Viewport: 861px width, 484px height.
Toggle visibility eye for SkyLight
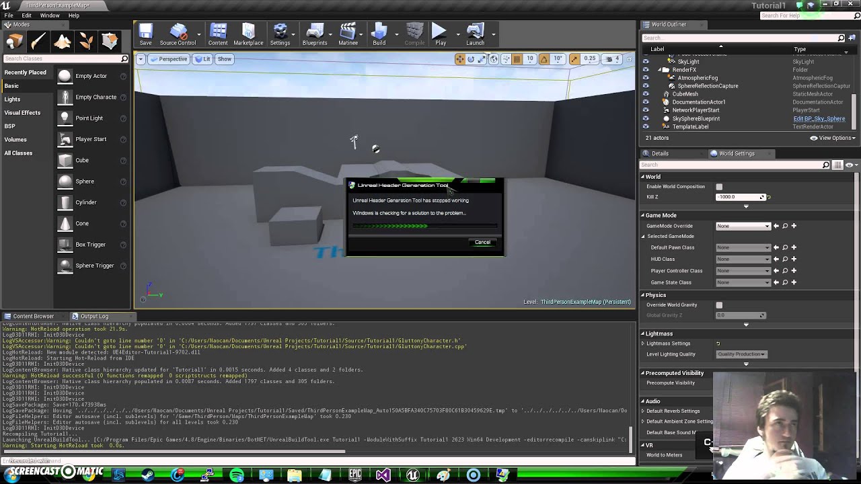(646, 62)
